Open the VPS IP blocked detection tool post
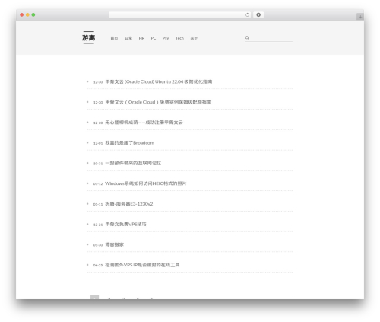The height and width of the screenshot is (322, 380). 142,265
